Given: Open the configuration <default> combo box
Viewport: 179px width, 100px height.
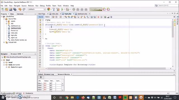Looking at the screenshot, I should tap(37, 9).
